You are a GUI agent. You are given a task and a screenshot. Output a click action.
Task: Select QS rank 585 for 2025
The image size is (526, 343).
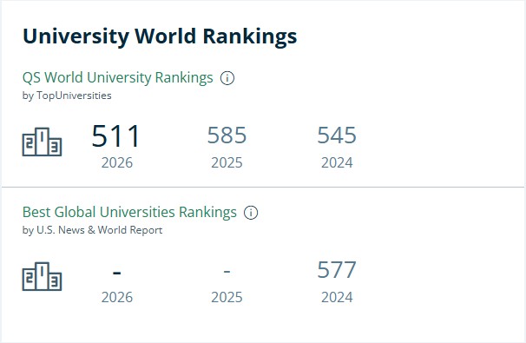pos(227,135)
